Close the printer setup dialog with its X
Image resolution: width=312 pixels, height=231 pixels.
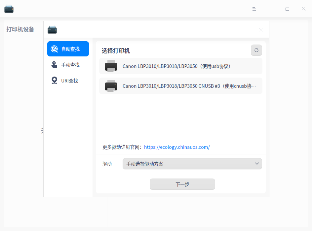coord(261,29)
